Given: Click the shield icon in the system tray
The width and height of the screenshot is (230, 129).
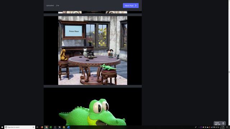Looking at the screenshot, I should pos(214,127).
